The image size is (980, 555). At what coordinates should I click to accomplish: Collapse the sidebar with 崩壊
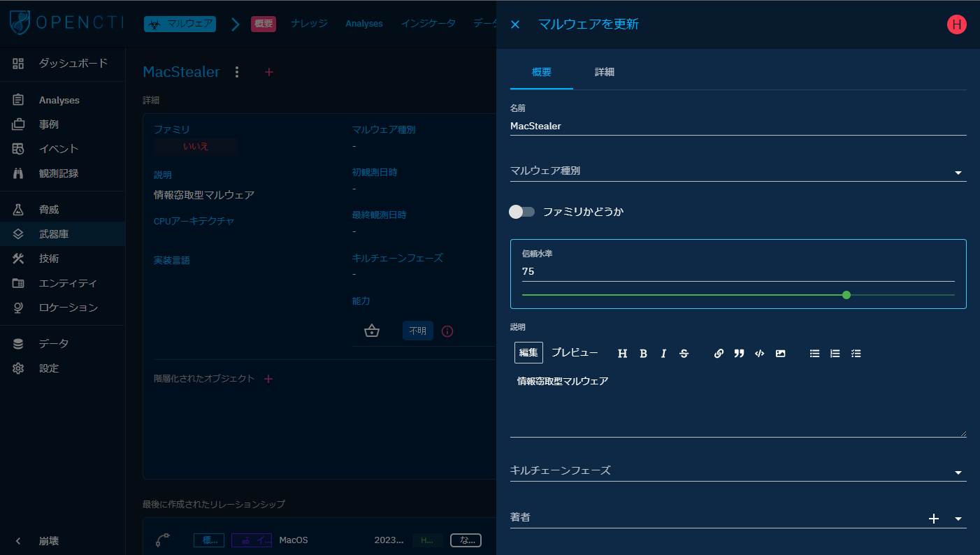pos(63,541)
